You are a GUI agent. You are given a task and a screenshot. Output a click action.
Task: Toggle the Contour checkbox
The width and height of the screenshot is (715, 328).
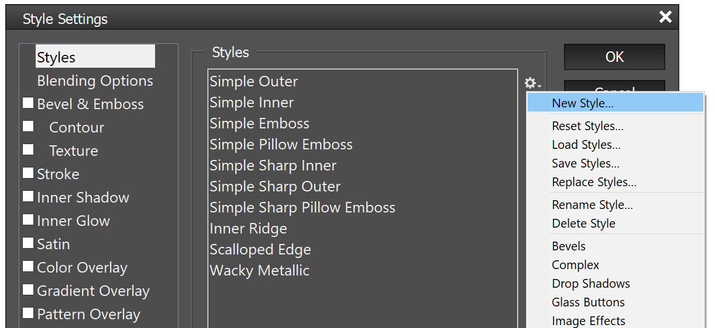[28, 126]
